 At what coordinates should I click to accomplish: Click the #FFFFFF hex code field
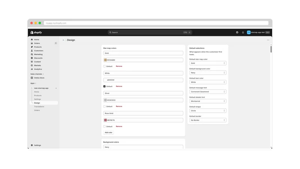point(143,80)
